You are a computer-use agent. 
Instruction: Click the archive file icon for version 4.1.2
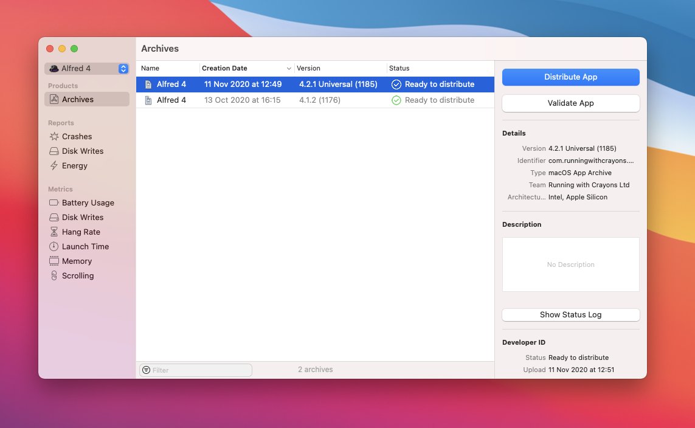pos(148,100)
